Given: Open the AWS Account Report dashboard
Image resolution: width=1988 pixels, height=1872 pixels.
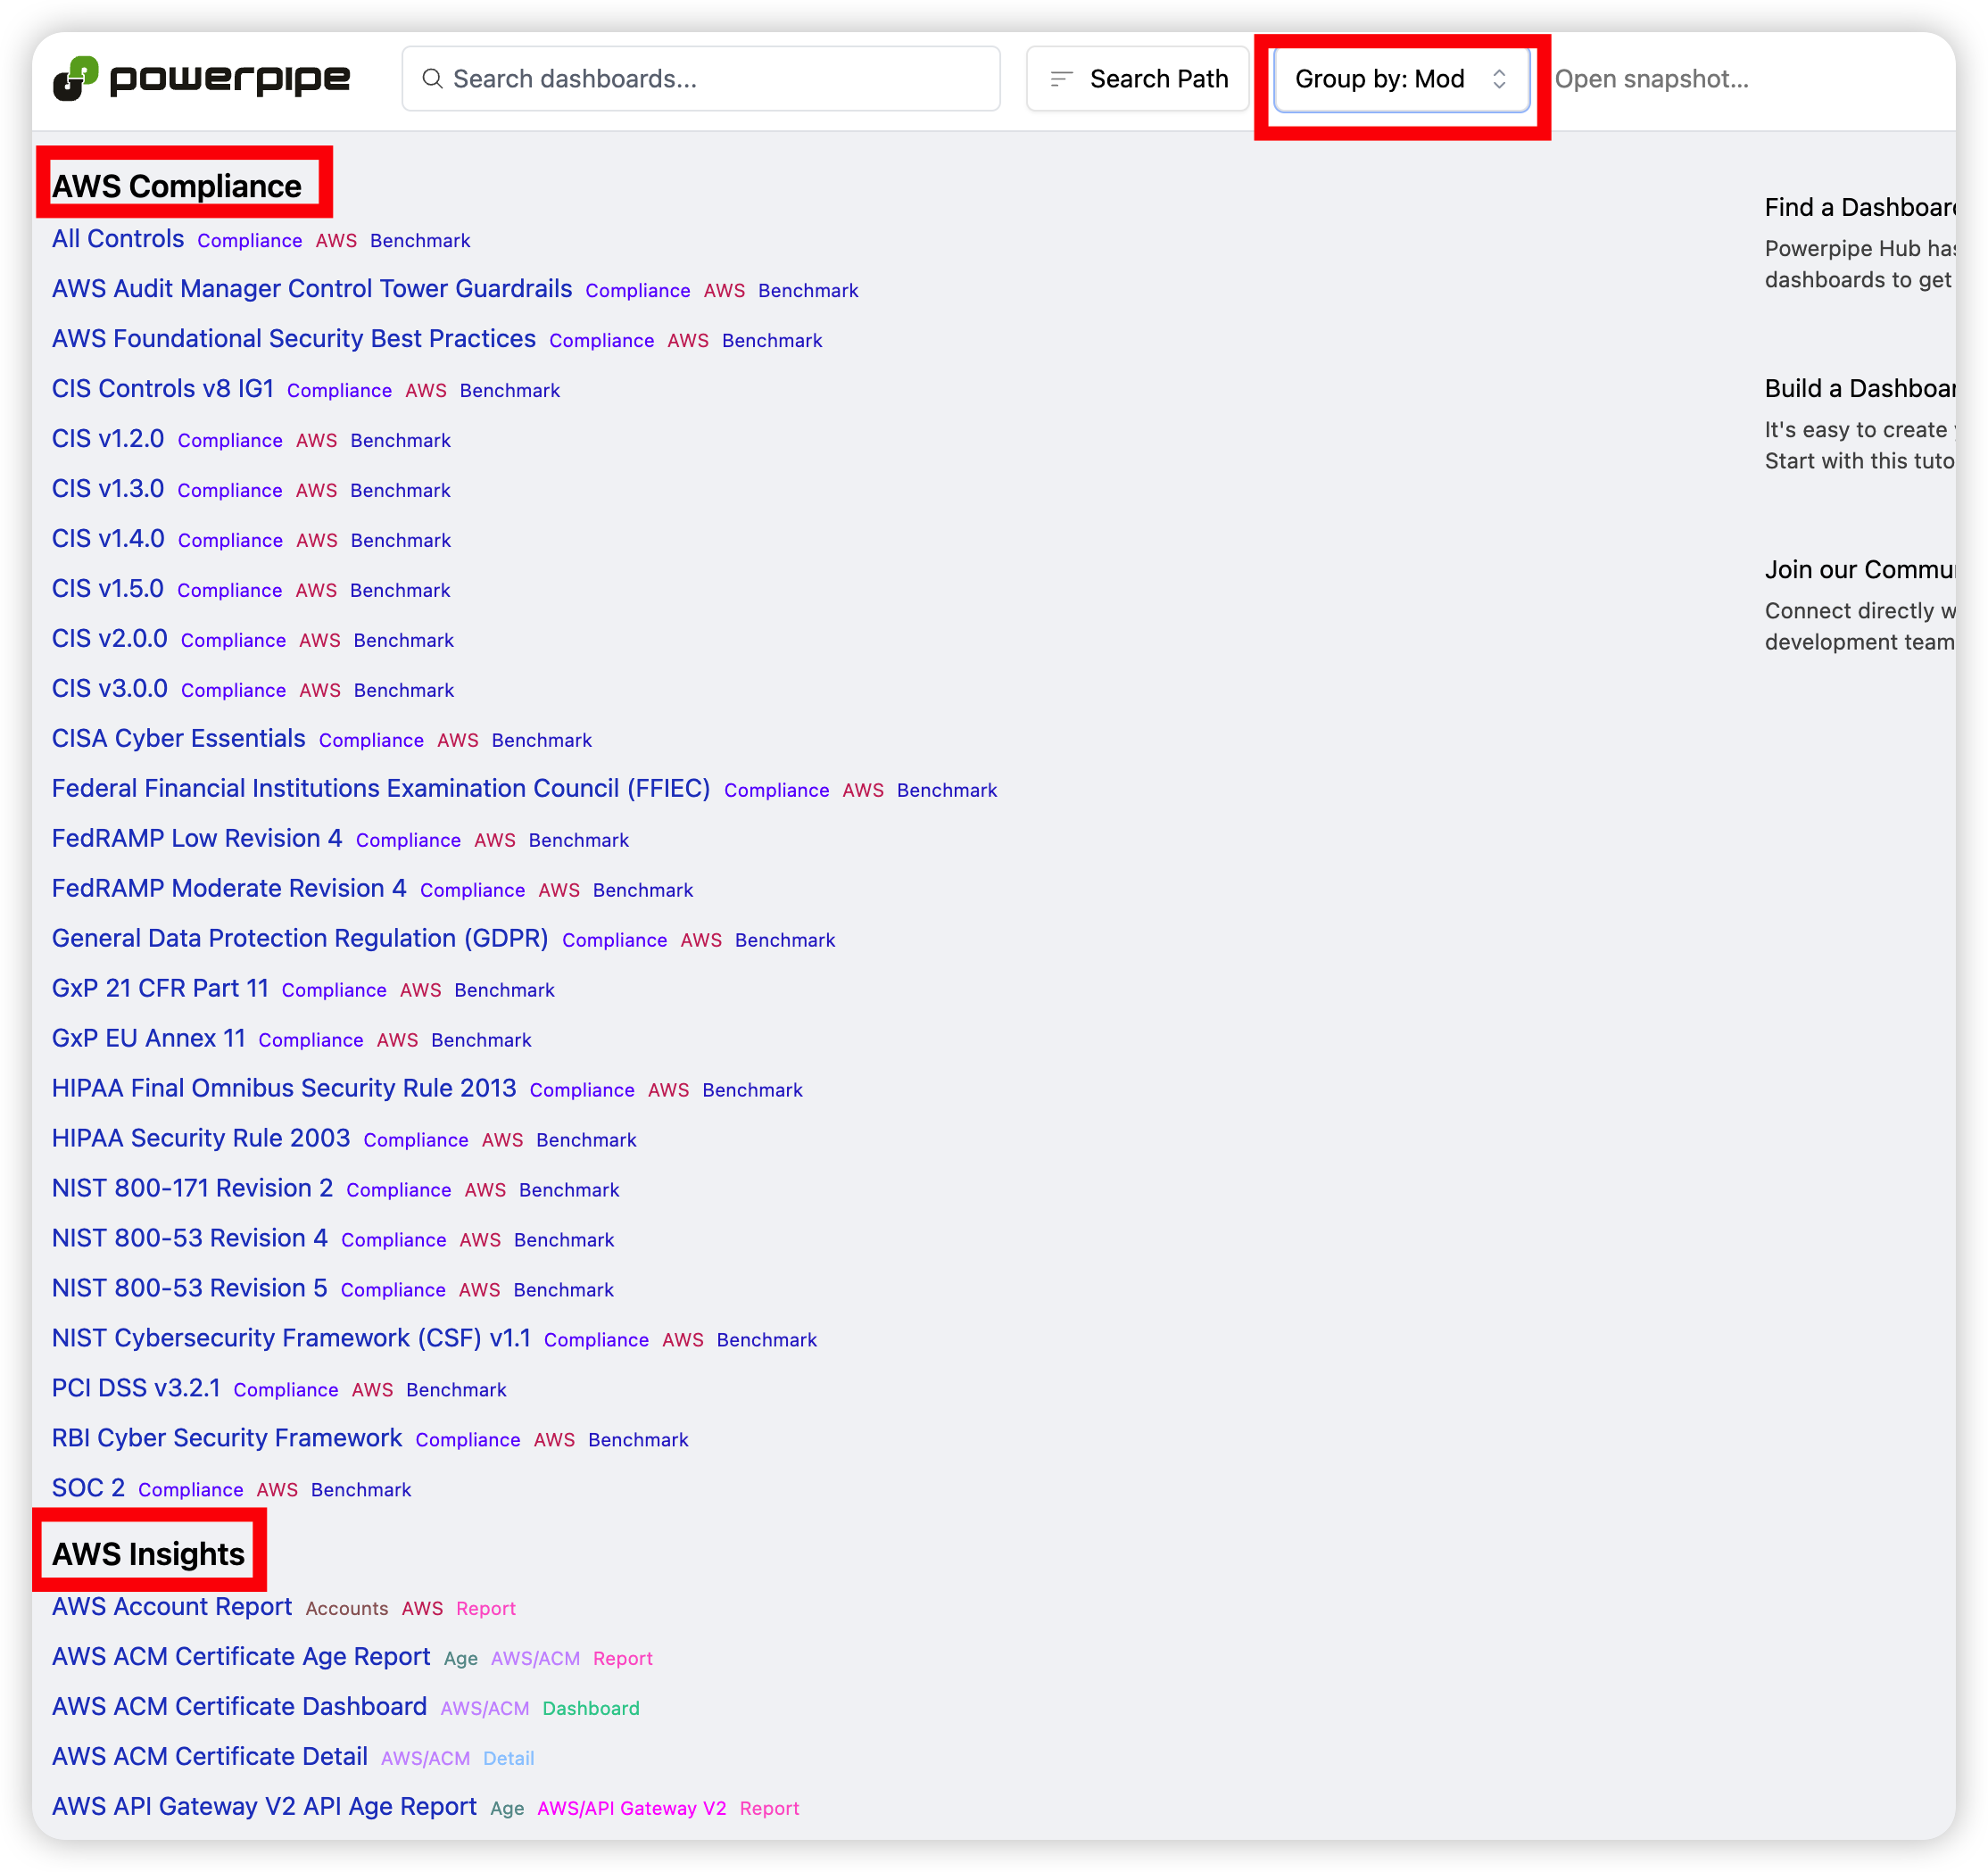Looking at the screenshot, I should click(x=172, y=1607).
